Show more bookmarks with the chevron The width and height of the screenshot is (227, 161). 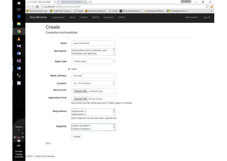(x=212, y=11)
